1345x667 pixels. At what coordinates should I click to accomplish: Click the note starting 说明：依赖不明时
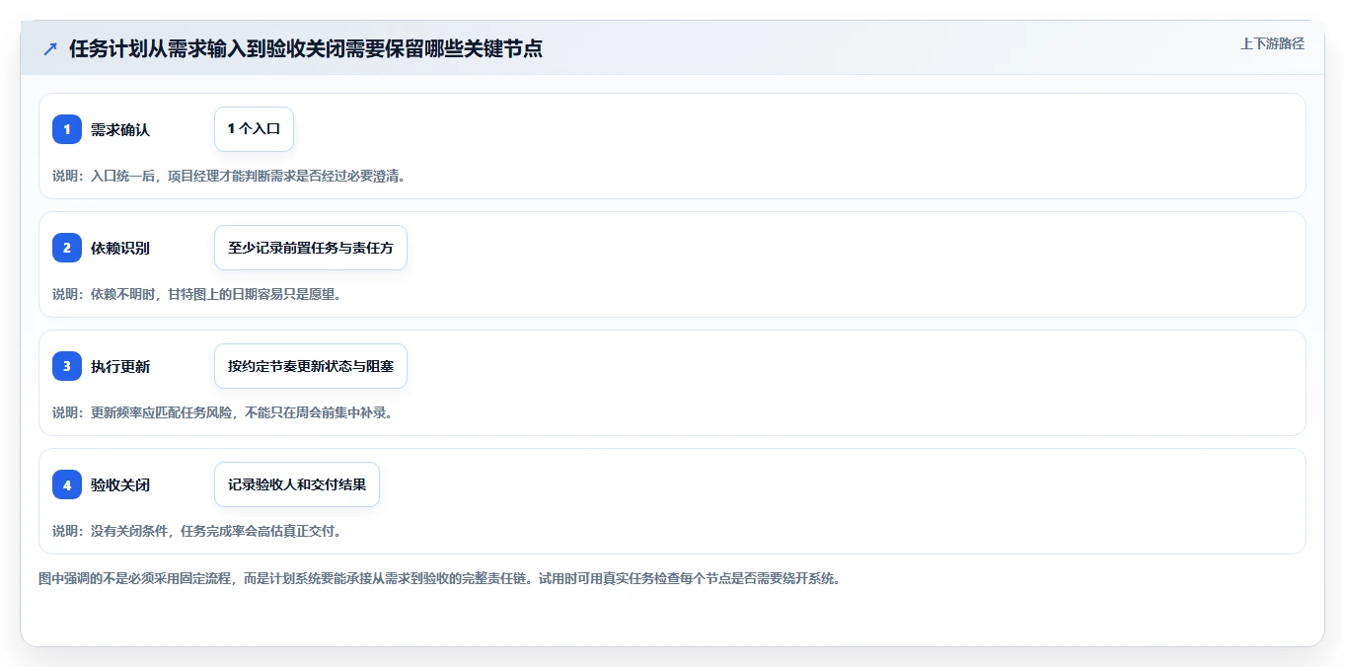(196, 294)
